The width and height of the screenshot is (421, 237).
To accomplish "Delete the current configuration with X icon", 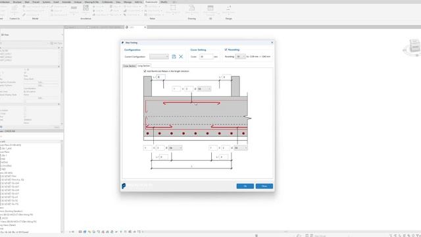I will coord(181,57).
